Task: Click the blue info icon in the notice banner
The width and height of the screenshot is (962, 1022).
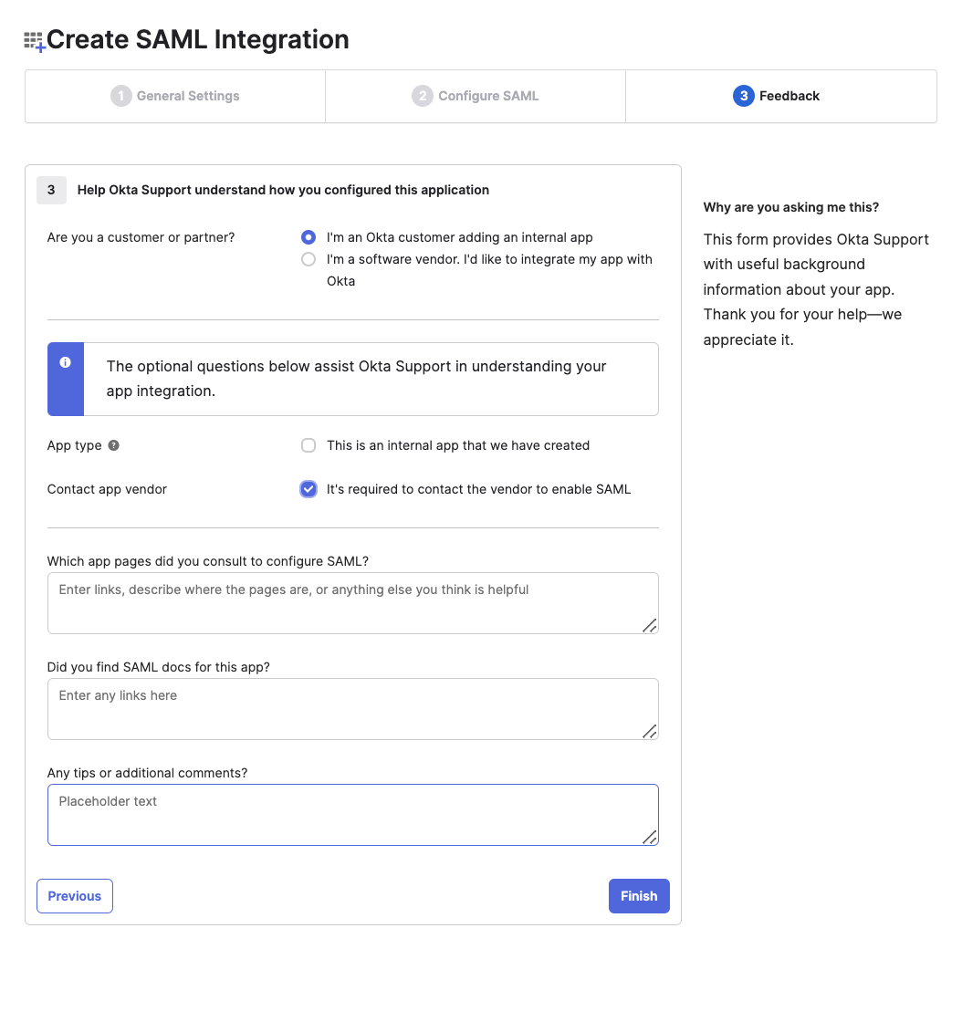Action: [65, 362]
